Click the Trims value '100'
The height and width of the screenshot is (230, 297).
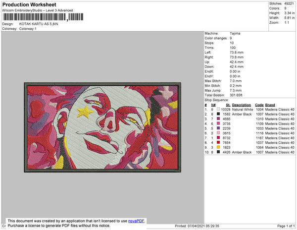233,48
